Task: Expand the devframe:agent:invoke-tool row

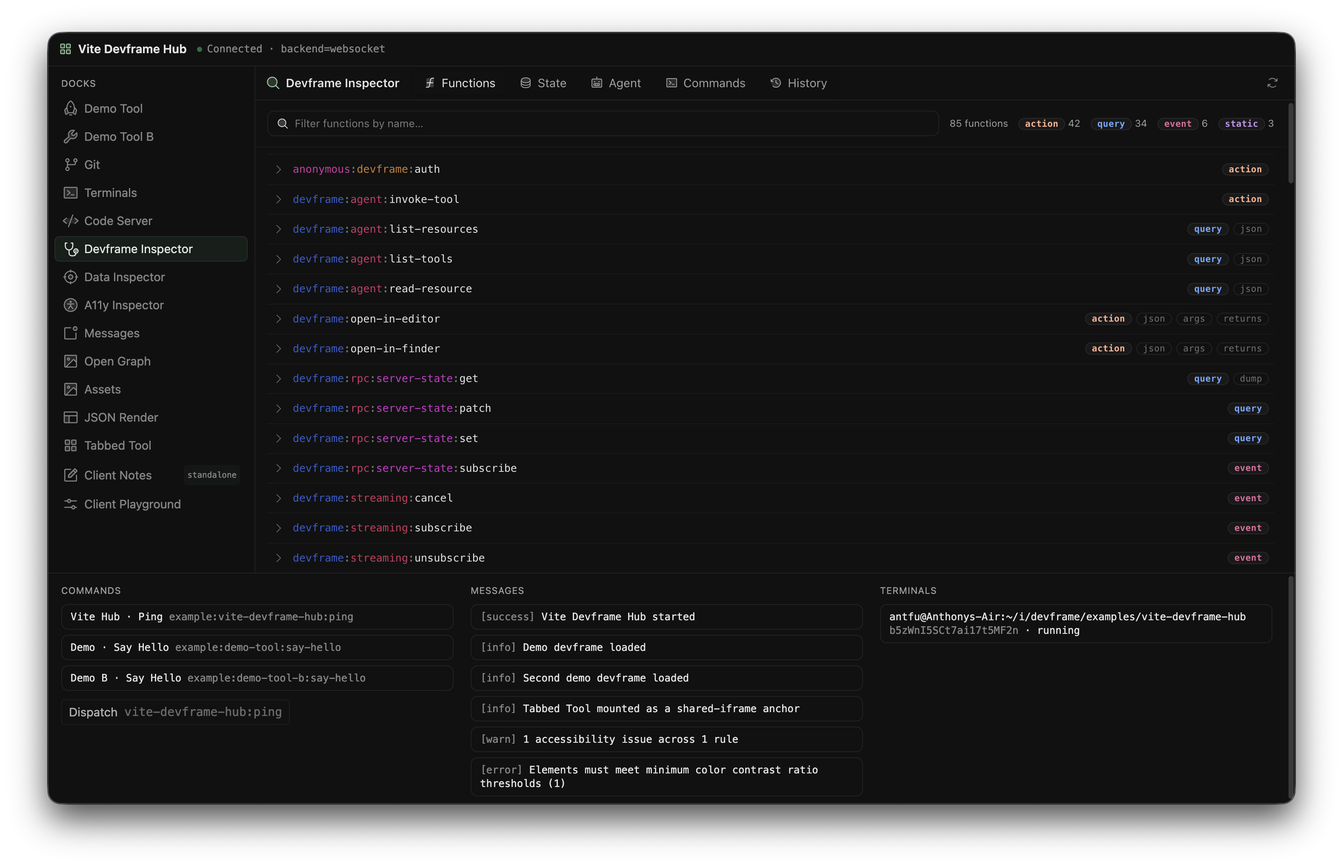Action: (x=770, y=199)
